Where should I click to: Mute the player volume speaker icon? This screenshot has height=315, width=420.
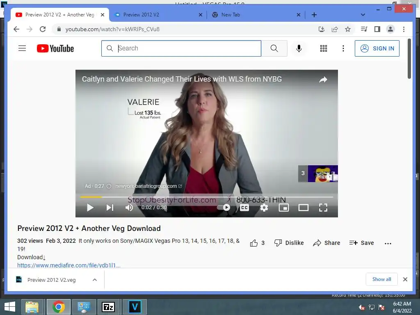(x=129, y=208)
